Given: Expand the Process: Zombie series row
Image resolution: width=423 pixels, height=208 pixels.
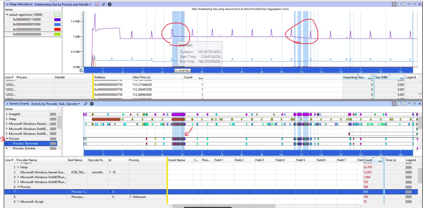Looking at the screenshot, I should (7, 148).
